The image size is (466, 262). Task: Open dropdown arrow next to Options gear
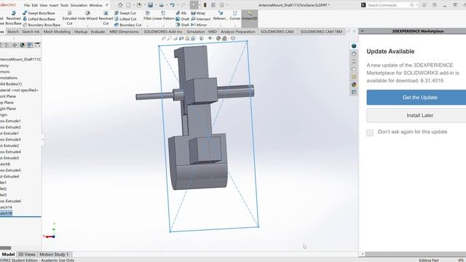tap(226, 5)
